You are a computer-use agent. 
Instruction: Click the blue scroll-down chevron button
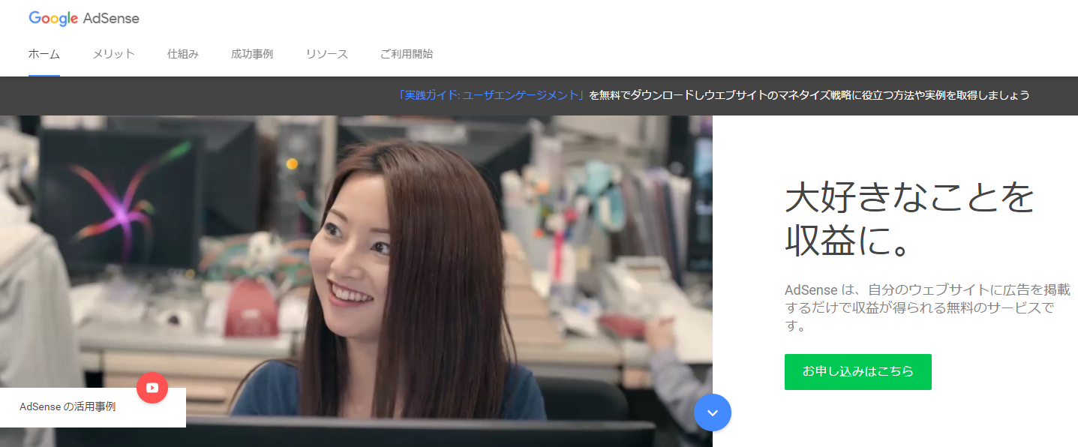pyautogui.click(x=713, y=412)
